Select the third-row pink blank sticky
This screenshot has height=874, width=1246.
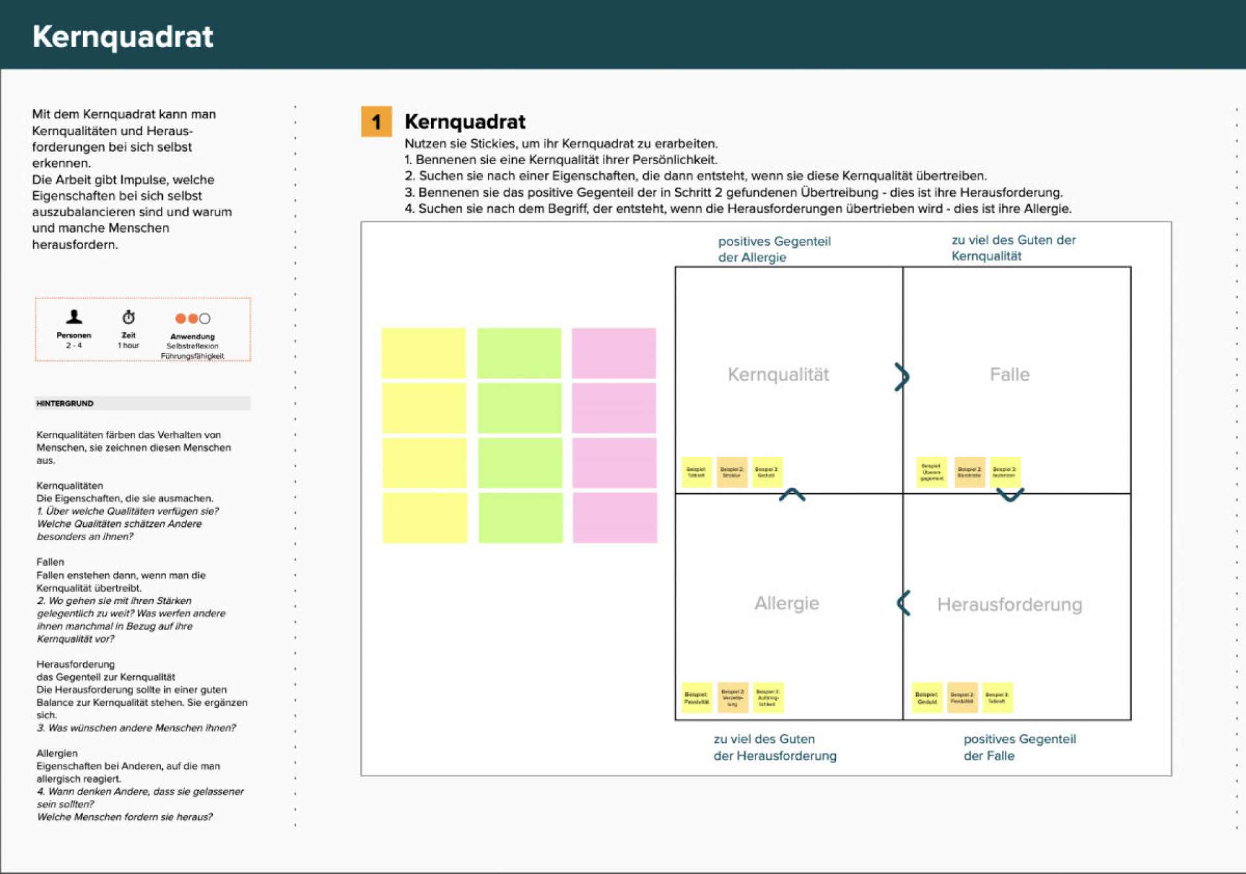pos(615,463)
